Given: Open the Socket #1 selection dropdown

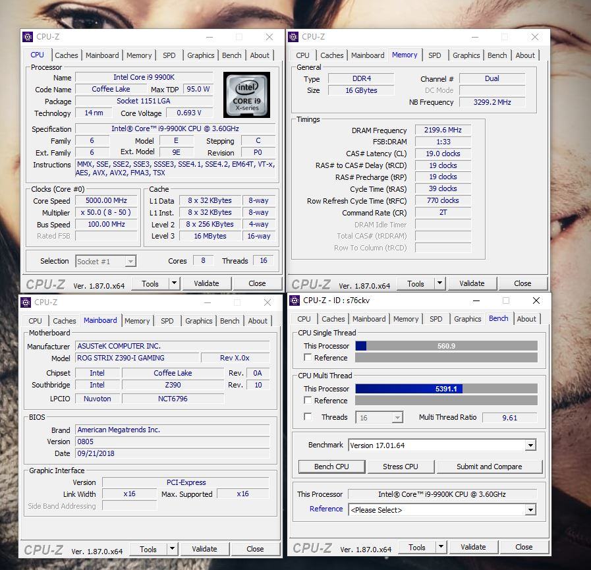Looking at the screenshot, I should click(x=130, y=261).
